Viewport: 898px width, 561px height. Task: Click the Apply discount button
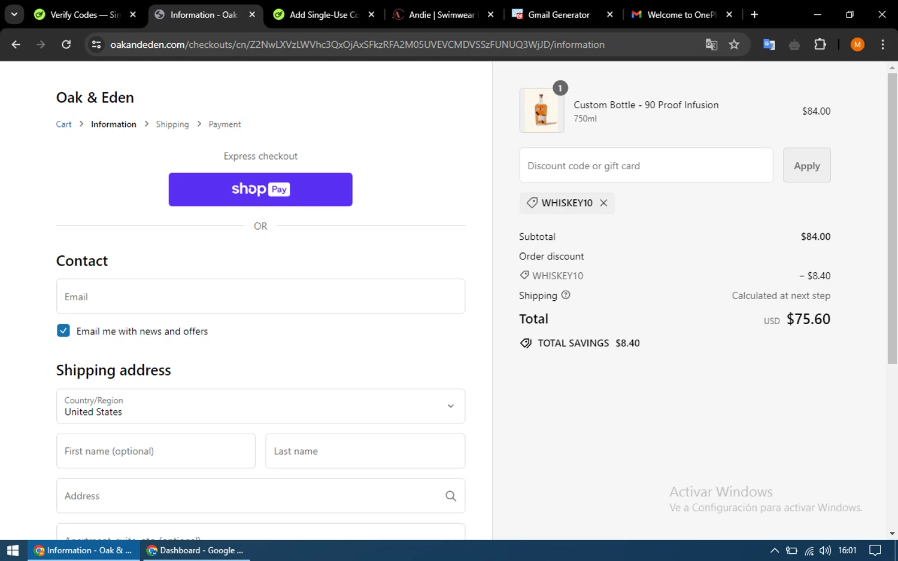[806, 166]
